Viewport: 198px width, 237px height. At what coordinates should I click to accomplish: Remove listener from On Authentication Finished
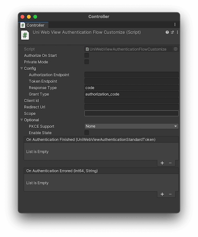[x=170, y=163]
